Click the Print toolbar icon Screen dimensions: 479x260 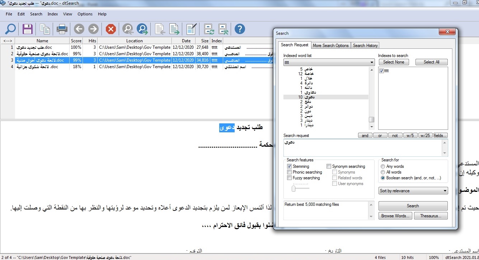62,29
